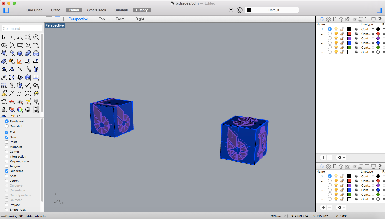This screenshot has height=219, width=385.
Task: Click the red layer color swatch in the upper panel
Action: click(x=349, y=34)
